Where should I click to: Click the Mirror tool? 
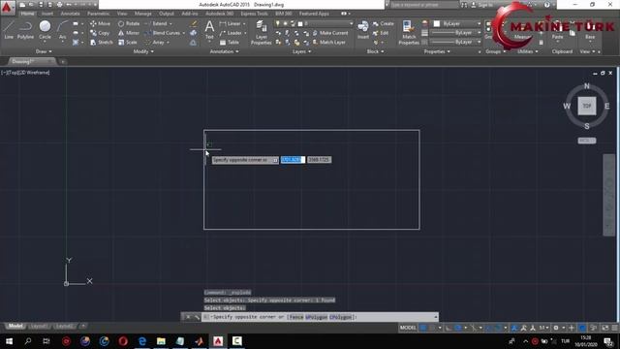tap(129, 33)
